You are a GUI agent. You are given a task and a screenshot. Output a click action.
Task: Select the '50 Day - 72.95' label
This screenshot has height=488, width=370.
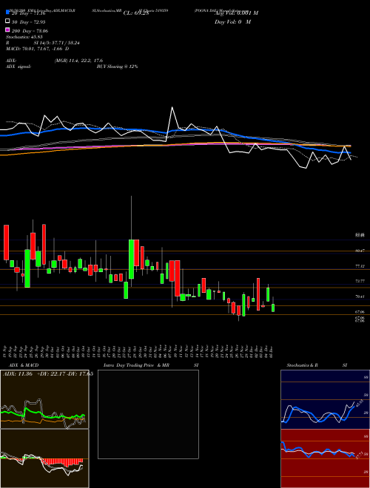click(29, 22)
